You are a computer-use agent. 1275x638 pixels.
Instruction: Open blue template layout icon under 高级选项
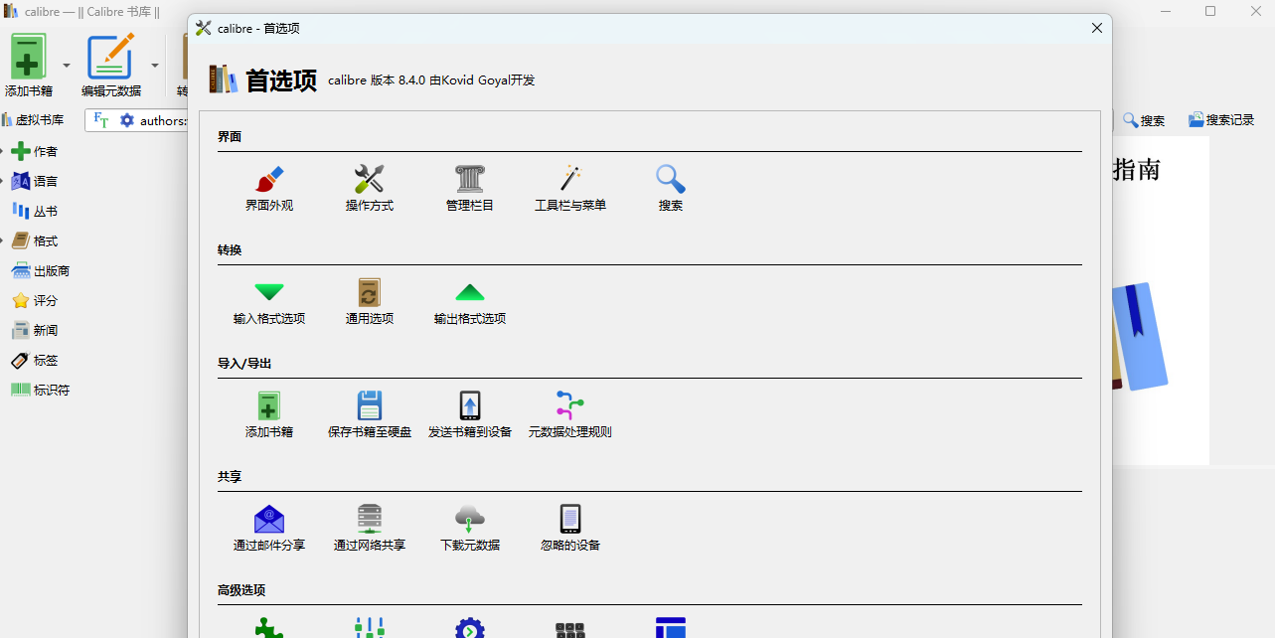671,628
